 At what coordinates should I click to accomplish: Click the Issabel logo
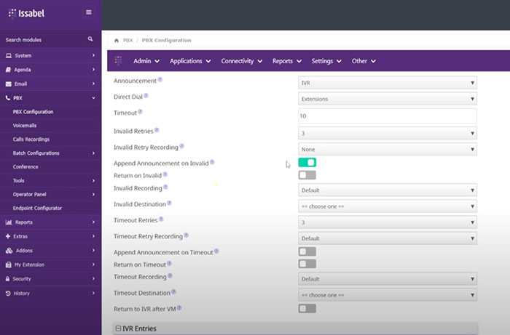[26, 13]
